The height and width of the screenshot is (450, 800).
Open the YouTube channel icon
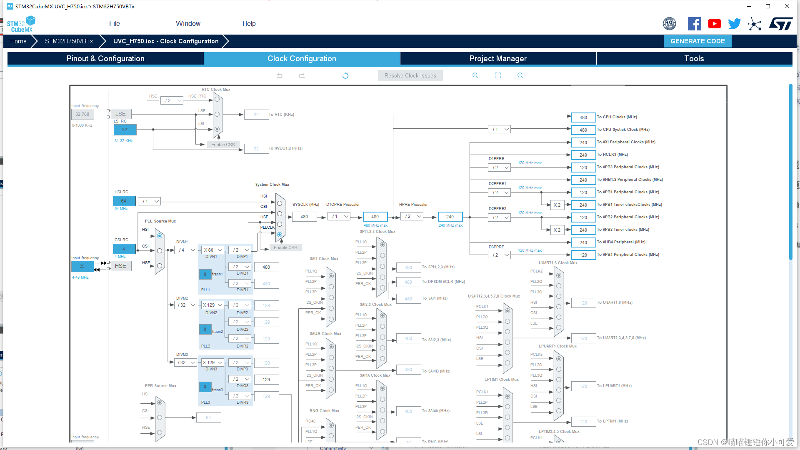coord(714,24)
